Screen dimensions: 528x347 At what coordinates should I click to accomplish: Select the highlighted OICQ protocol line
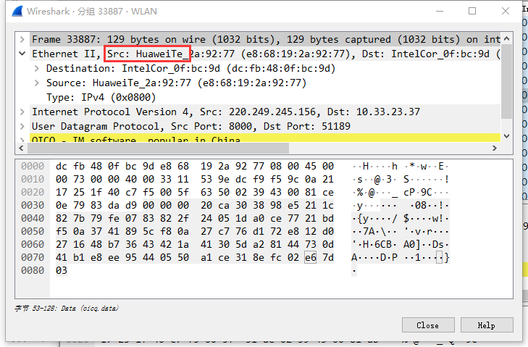[x=265, y=138]
